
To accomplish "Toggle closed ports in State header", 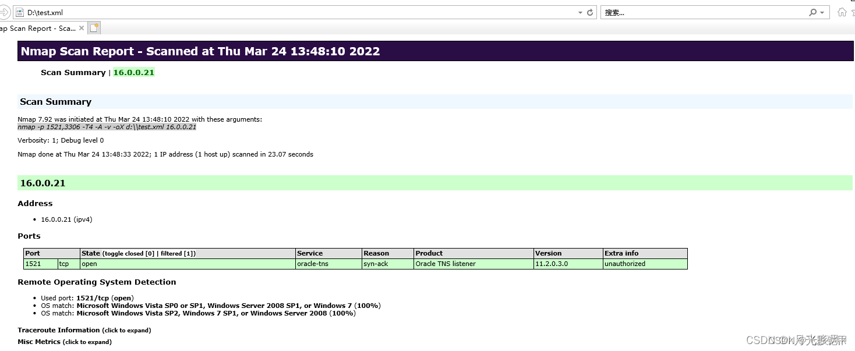I will point(131,254).
